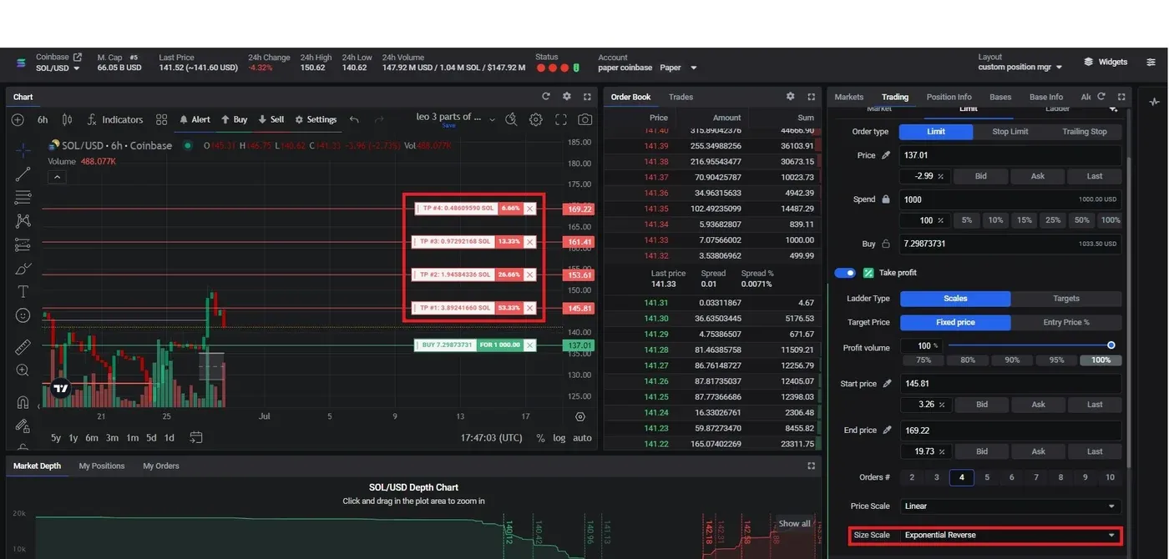
Task: Open Account paper coinbase dropdown
Action: coord(647,68)
